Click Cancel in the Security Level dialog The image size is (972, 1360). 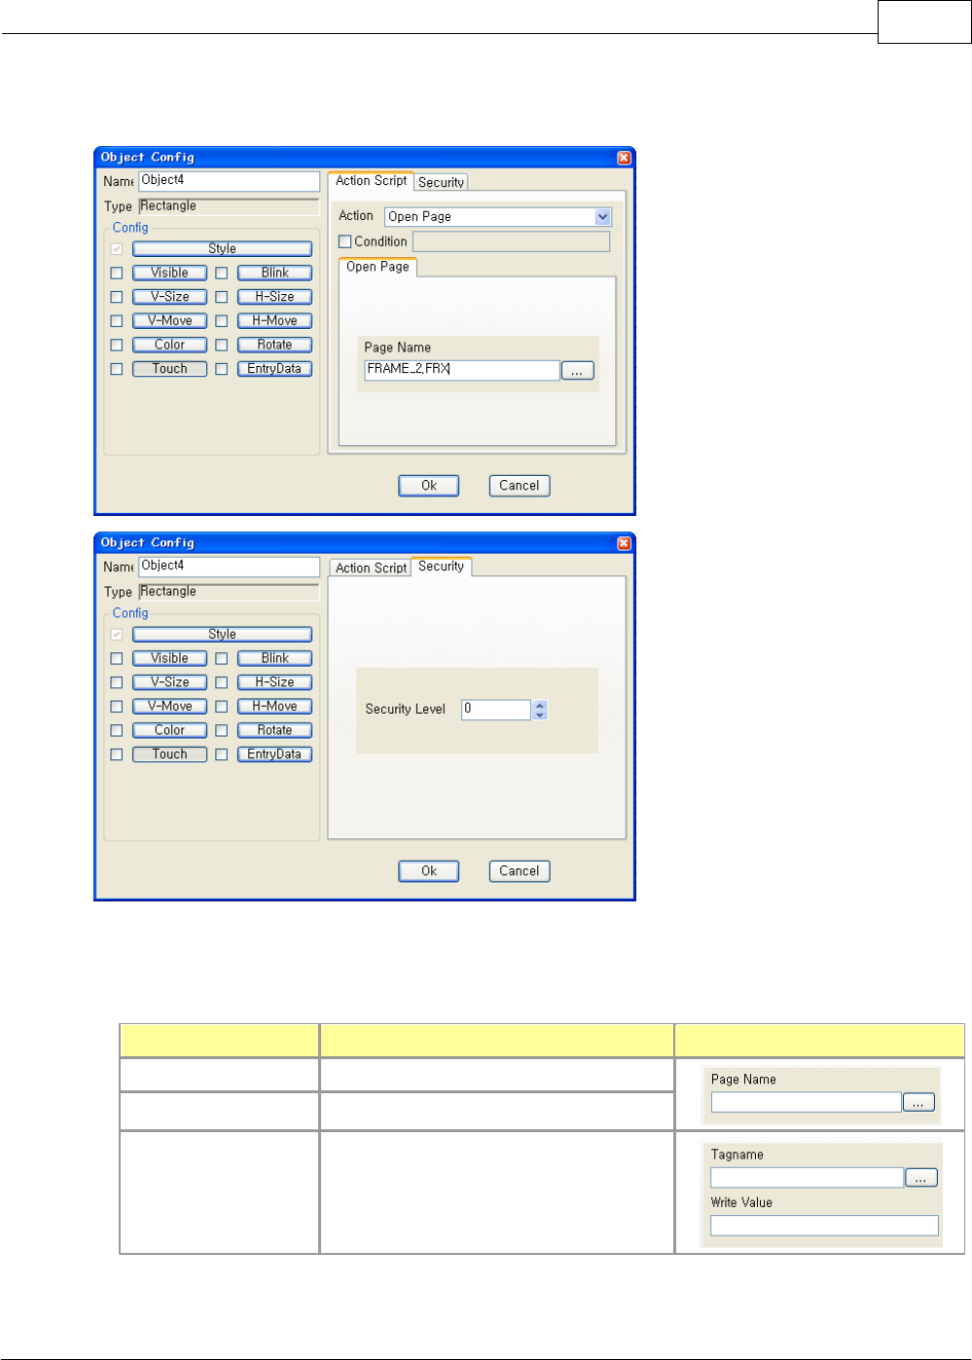click(x=520, y=871)
